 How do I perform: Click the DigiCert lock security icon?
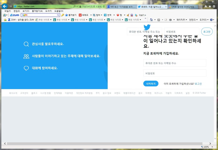click(x=80, y=7)
